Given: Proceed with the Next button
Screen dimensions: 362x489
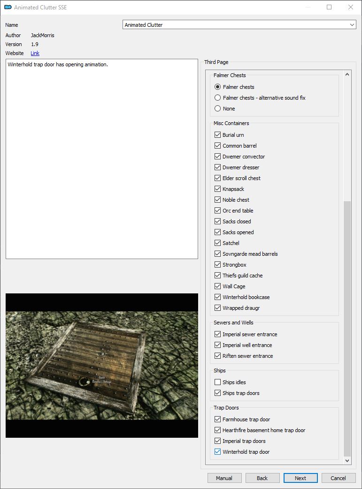Looking at the screenshot, I should [300, 478].
